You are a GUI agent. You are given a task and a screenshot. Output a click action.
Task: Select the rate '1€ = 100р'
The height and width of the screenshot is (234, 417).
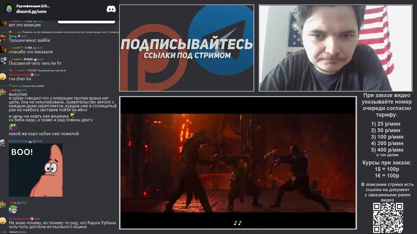coord(387,176)
